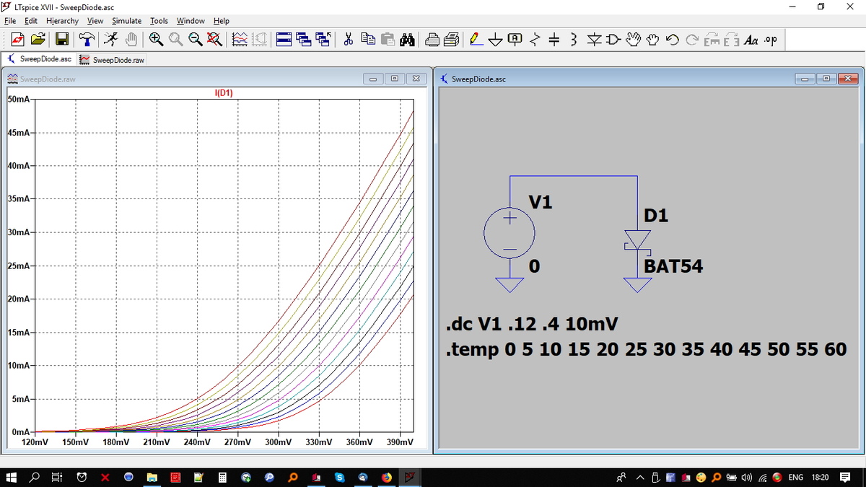Open the Hierarchy menu
This screenshot has height=487, width=866.
click(x=62, y=21)
